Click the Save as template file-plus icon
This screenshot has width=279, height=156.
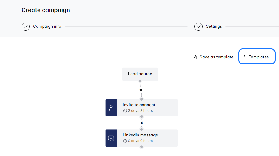pos(195,57)
